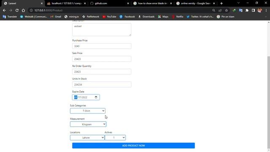The image size is (270, 152).
Task: Open the Pin on Islam bookmark
Action: pos(226,17)
